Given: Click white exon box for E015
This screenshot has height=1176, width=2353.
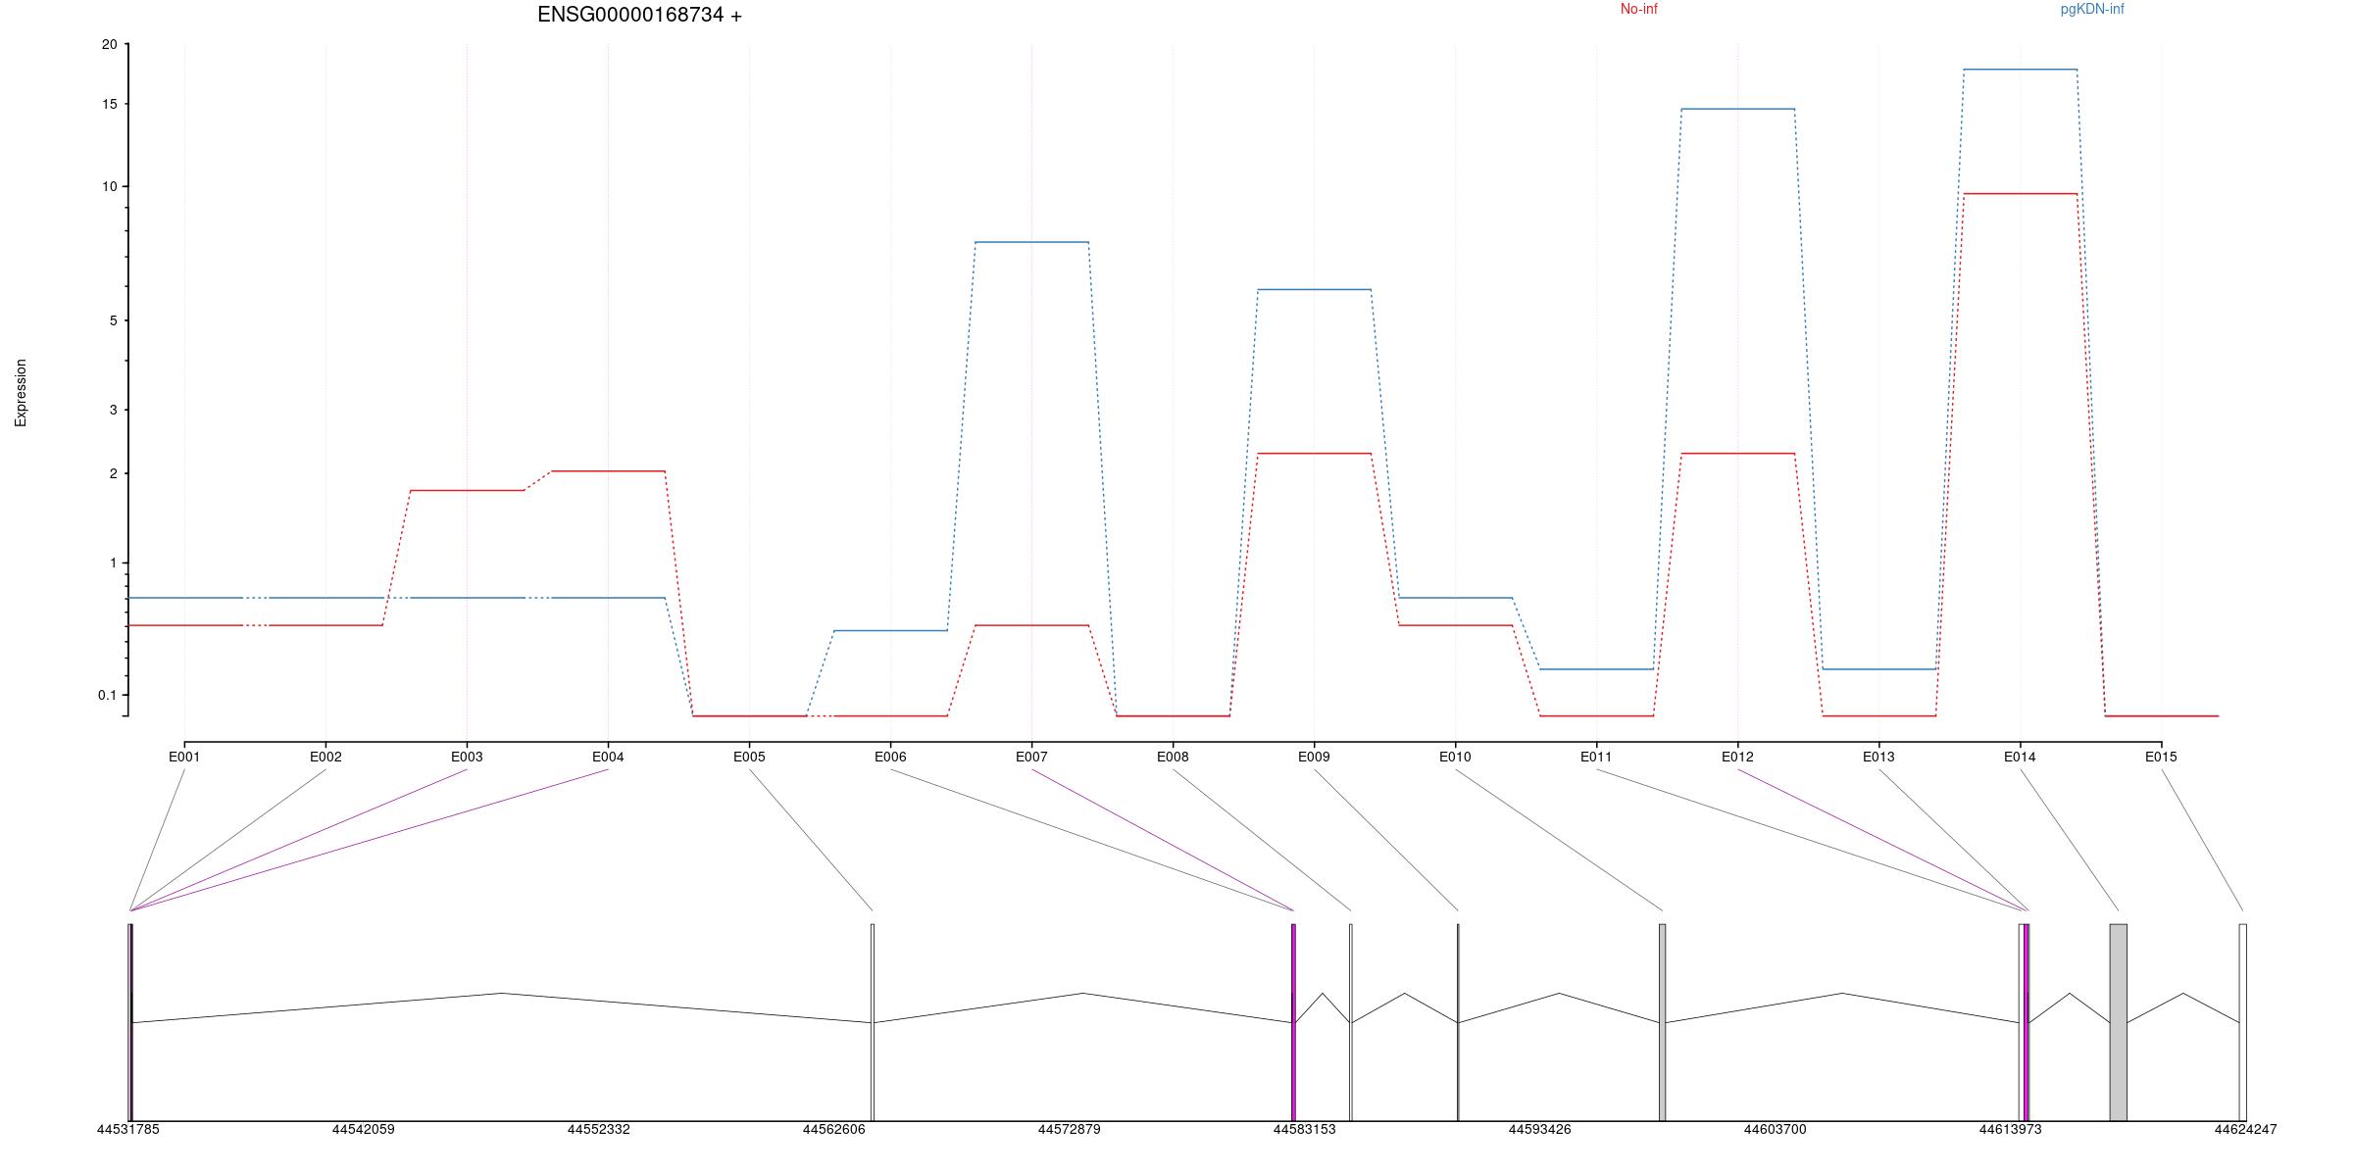Looking at the screenshot, I should tap(2242, 1022).
